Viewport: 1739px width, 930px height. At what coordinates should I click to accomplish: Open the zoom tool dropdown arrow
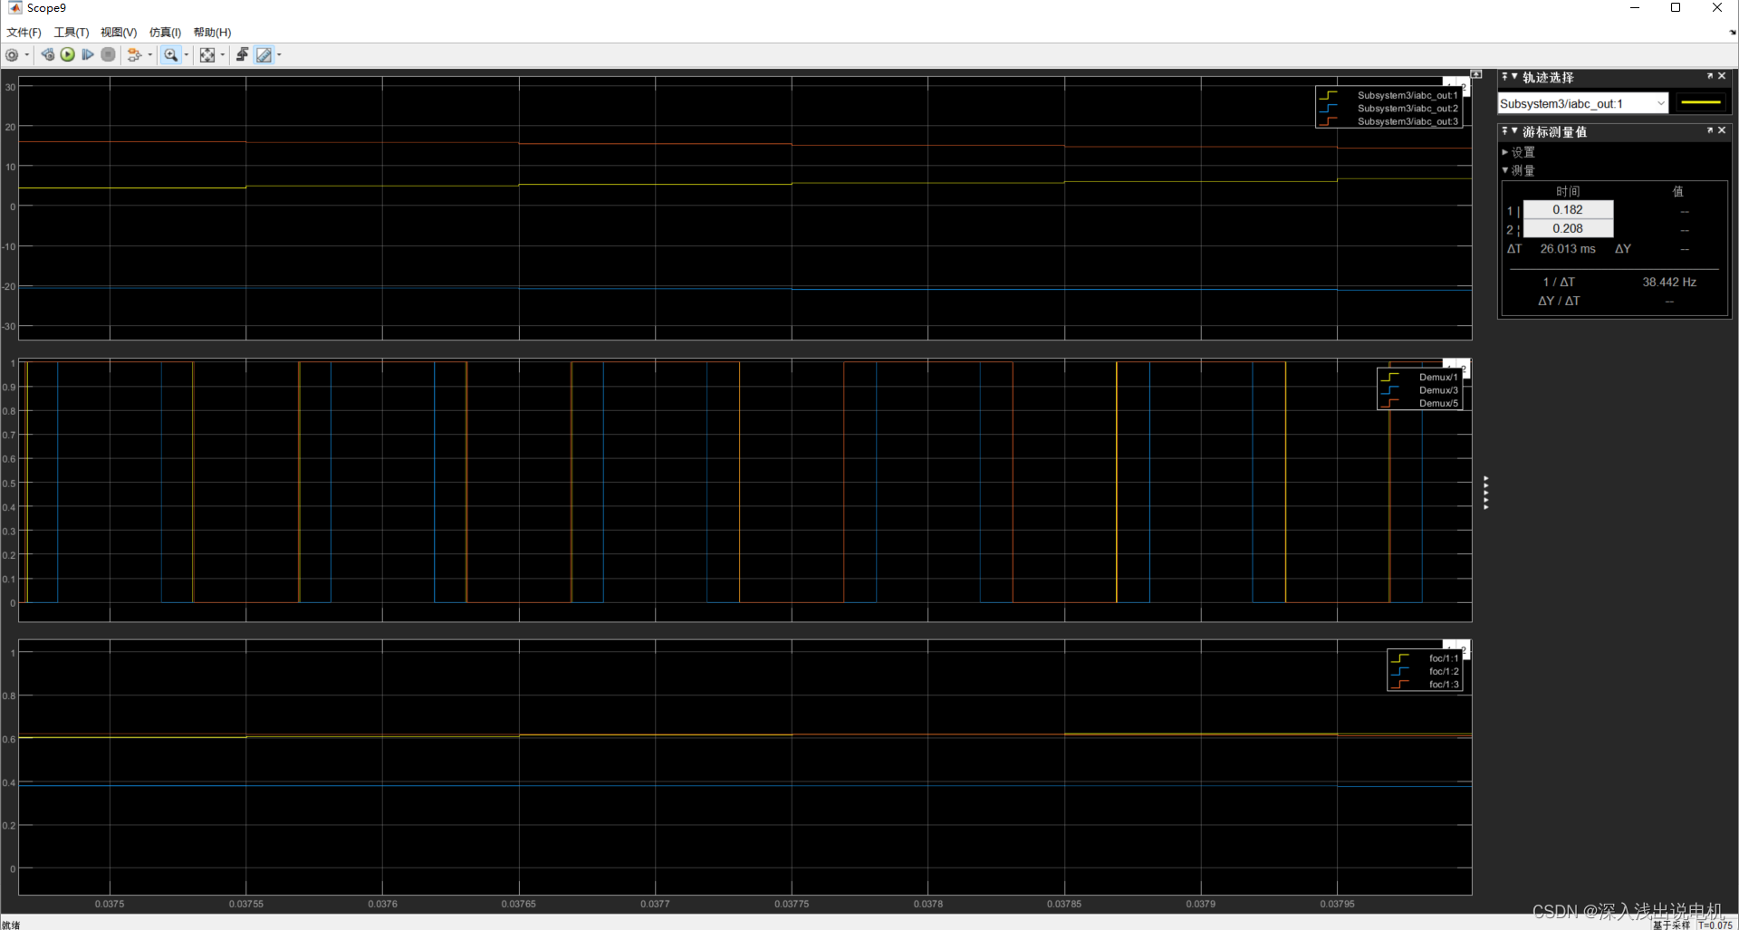point(187,55)
